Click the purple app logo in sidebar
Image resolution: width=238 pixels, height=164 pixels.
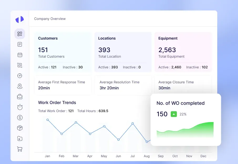pos(20,20)
